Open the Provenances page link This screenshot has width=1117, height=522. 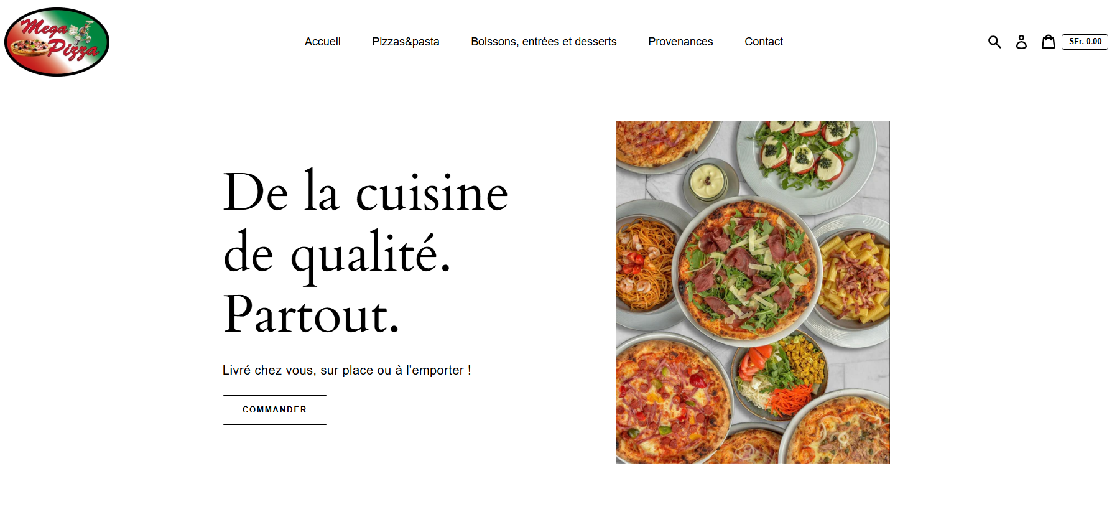tap(680, 42)
